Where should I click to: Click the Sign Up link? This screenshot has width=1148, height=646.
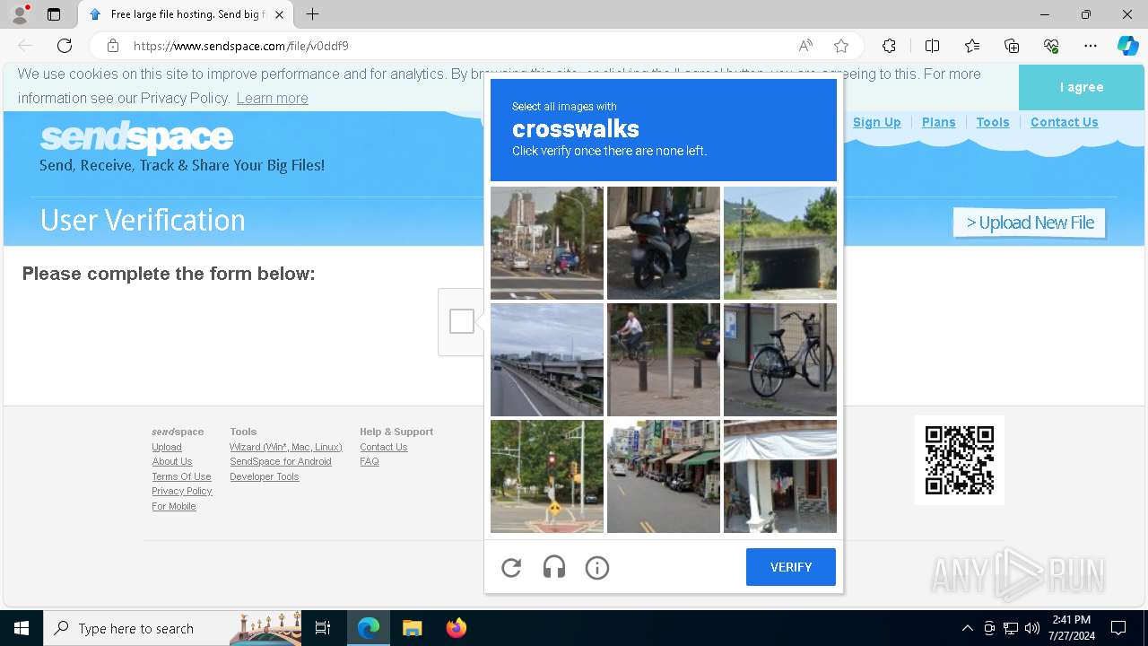pos(876,122)
